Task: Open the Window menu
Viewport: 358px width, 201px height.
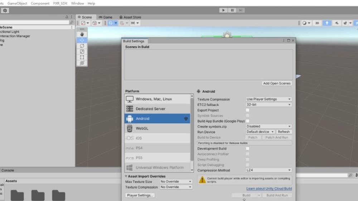Action: click(x=77, y=4)
